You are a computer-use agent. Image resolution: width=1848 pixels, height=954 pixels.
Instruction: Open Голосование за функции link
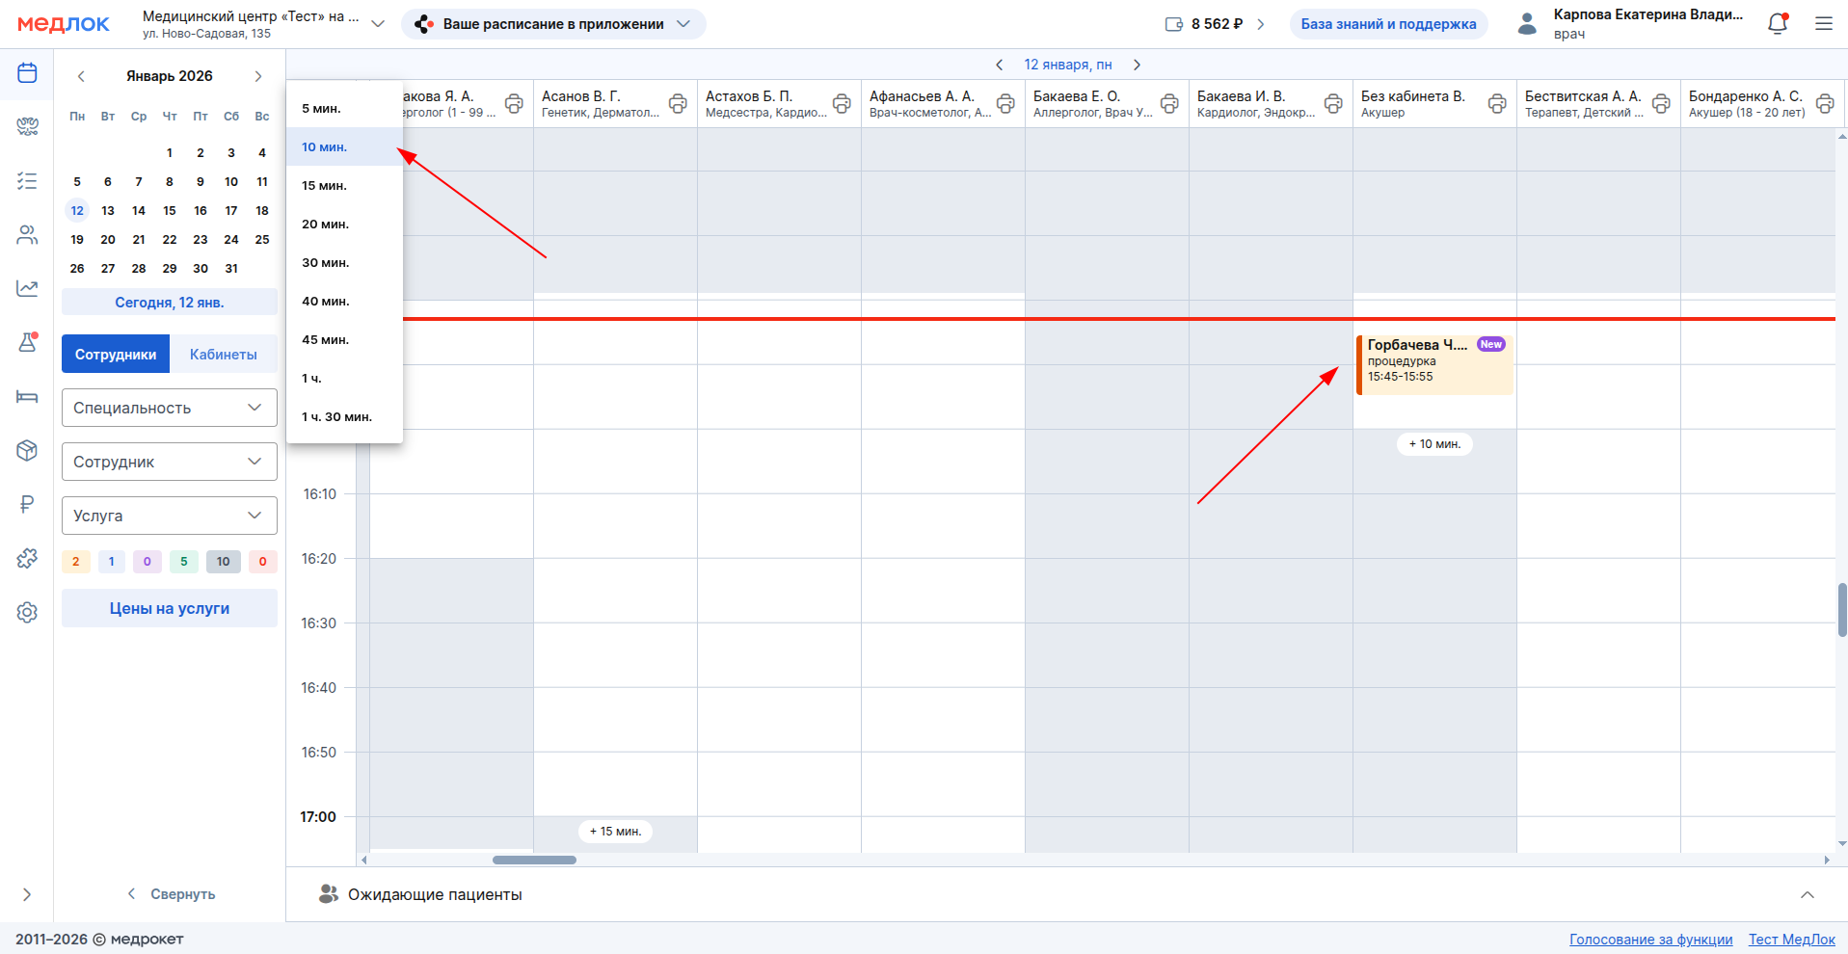pyautogui.click(x=1650, y=940)
